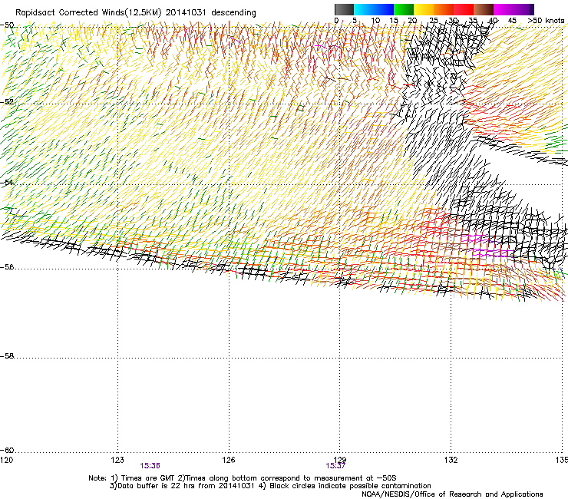
Task: Click the 'Times are GMT' note line
Action: [243, 478]
